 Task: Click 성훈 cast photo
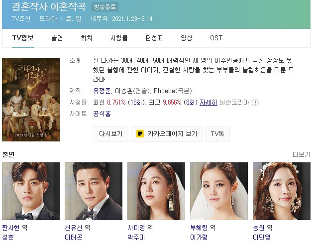(31, 191)
